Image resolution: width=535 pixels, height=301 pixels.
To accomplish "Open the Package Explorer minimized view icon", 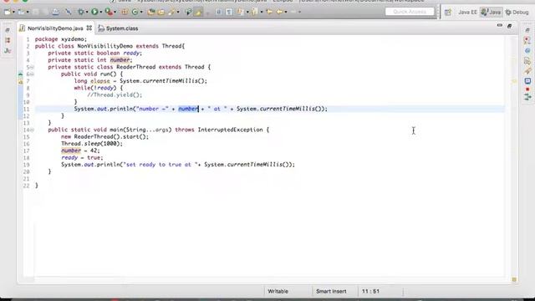I will point(8,40).
